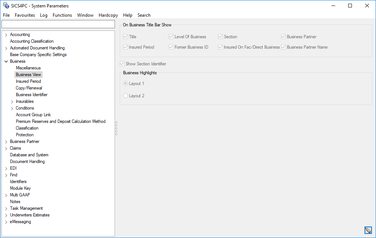
Task: Open the Search menu
Action: [144, 15]
